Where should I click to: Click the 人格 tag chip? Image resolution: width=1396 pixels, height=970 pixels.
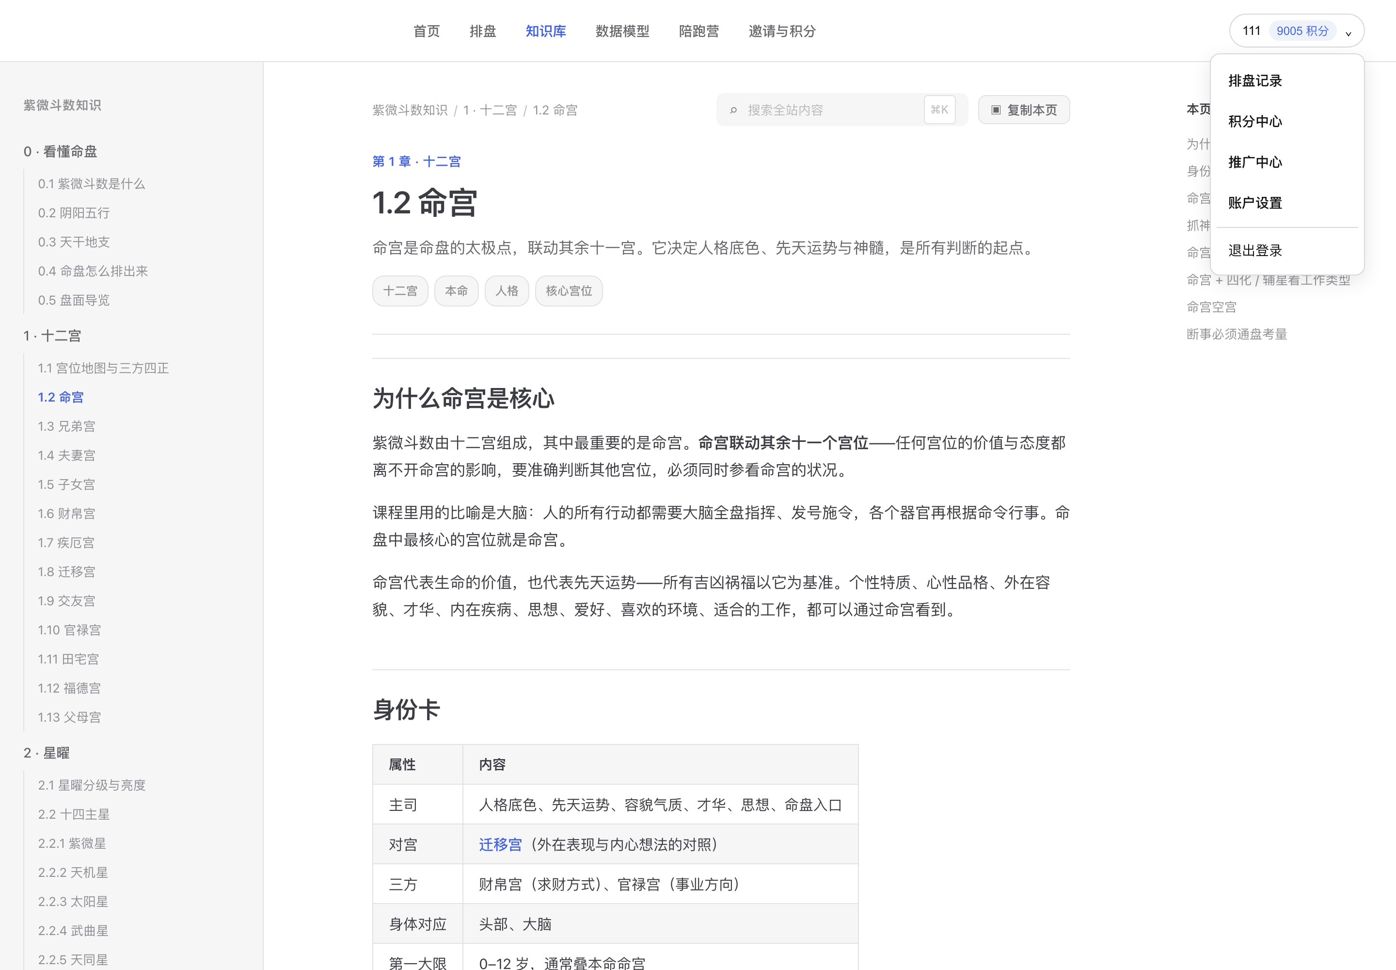click(507, 291)
